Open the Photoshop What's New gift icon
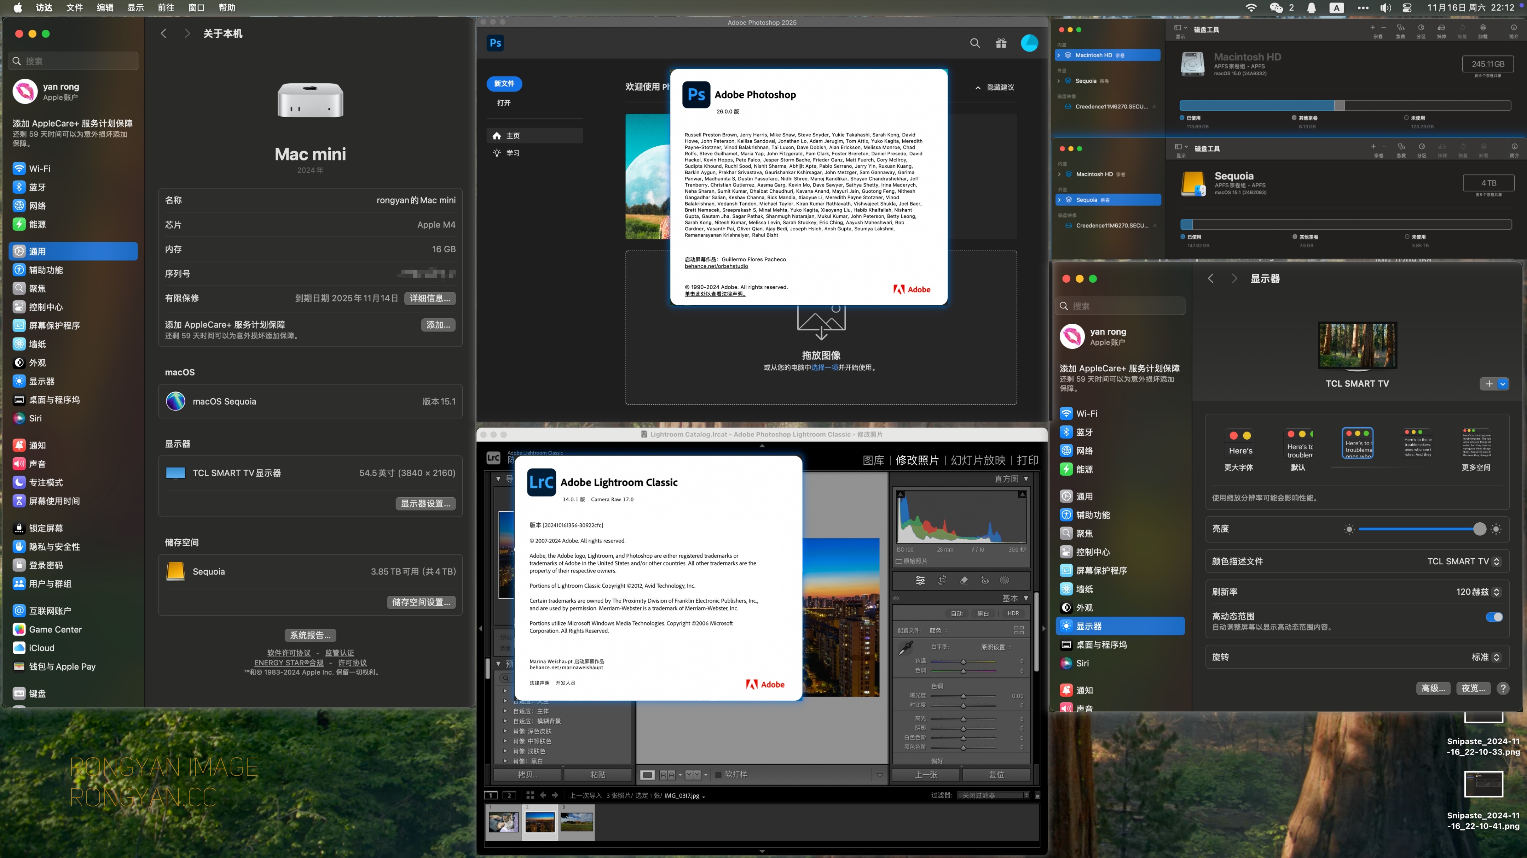This screenshot has width=1527, height=858. (x=1001, y=43)
